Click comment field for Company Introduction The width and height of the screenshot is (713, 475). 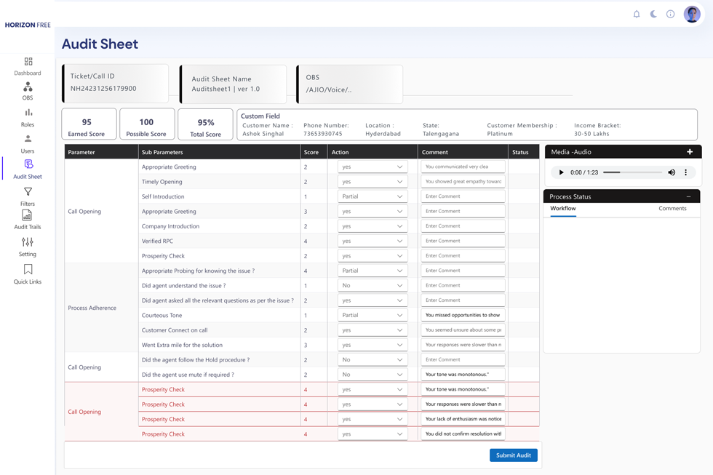(463, 226)
